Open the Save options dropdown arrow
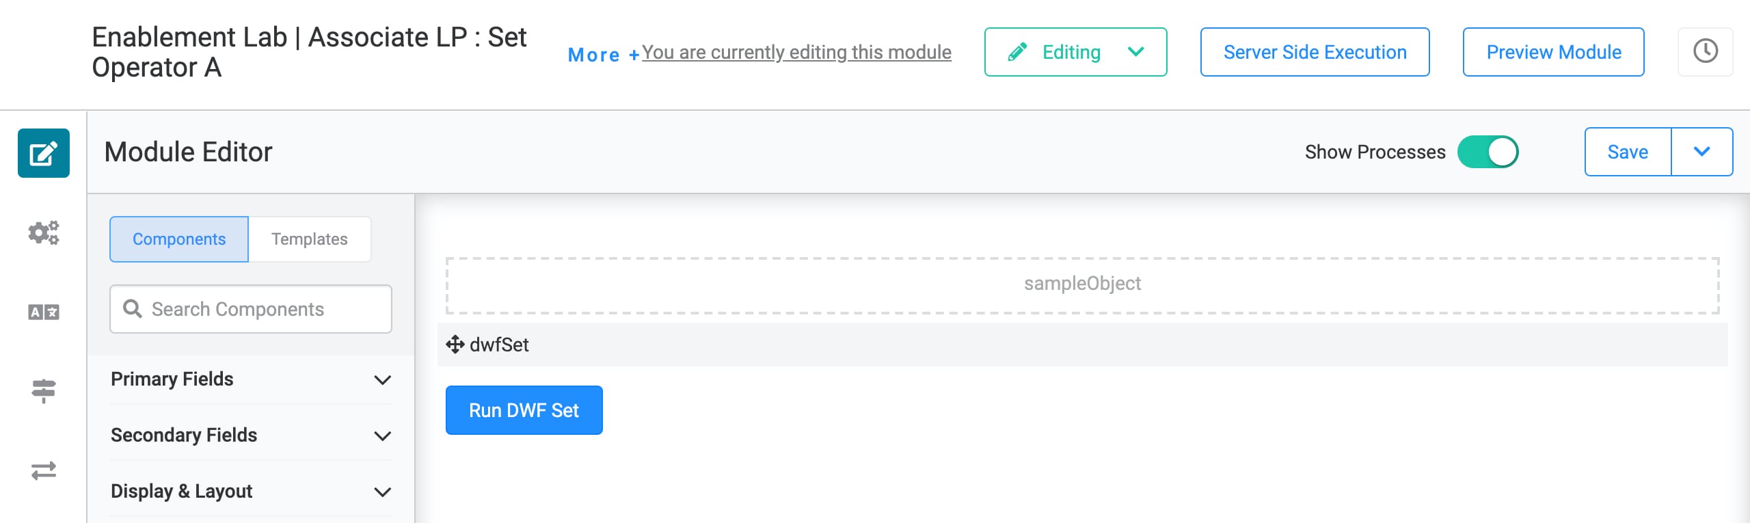 (1702, 152)
